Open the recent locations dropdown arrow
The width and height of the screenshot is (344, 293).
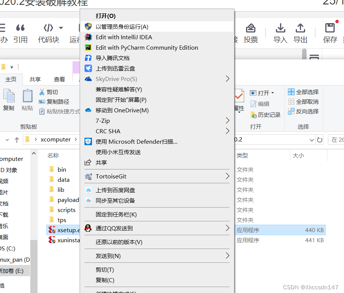coord(7,140)
